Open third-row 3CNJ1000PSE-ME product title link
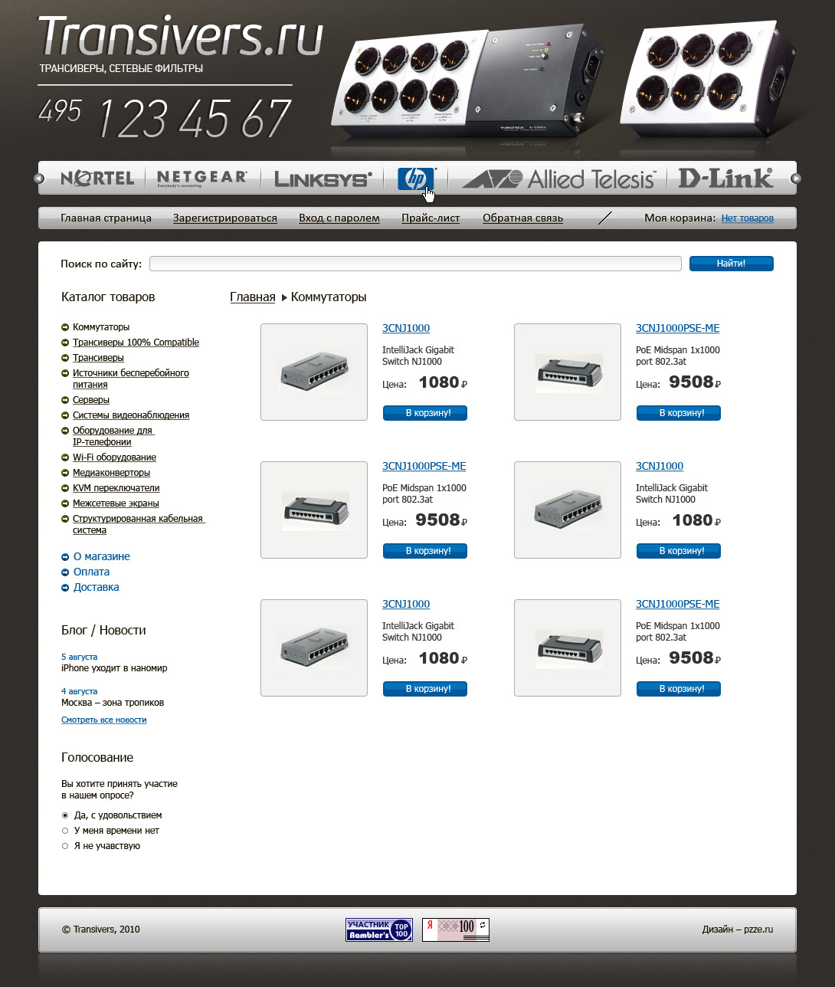The width and height of the screenshot is (835, 987). [678, 604]
